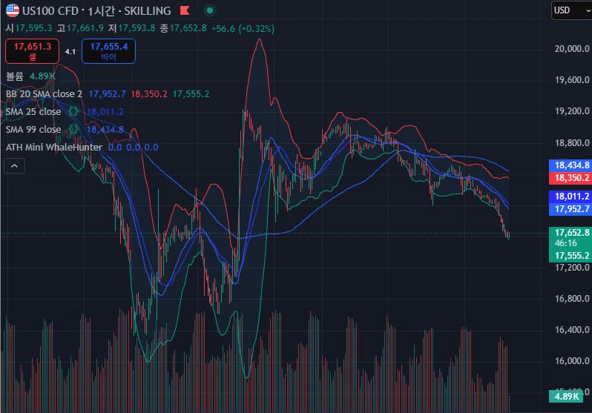The image size is (592, 413).
Task: Click the red sell button 17,651.3
Action: 33,51
